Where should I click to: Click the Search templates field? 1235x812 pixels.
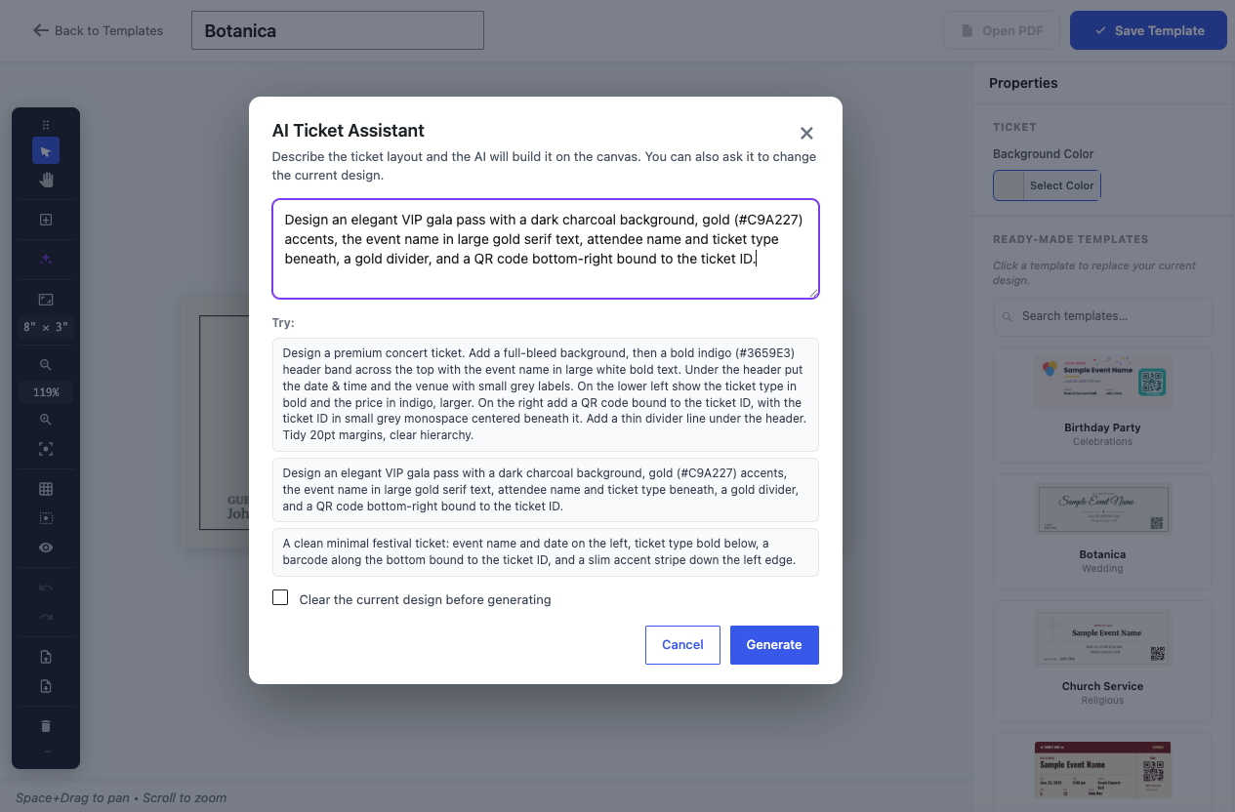click(x=1103, y=316)
